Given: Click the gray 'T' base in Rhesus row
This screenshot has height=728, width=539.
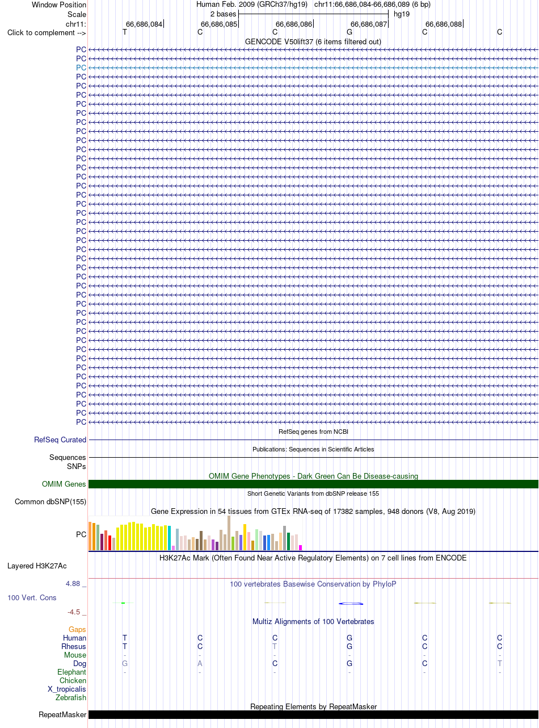Looking at the screenshot, I should tap(275, 647).
